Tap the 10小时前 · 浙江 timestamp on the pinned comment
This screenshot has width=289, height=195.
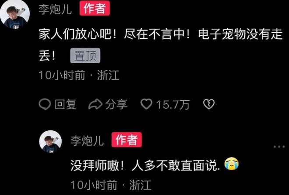pos(79,75)
